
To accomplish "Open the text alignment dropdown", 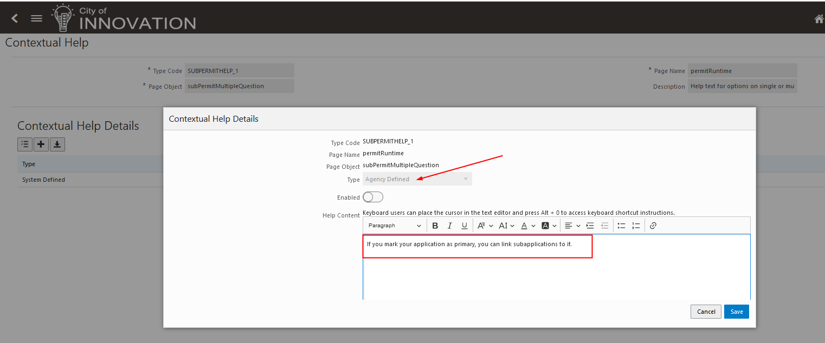I will tap(572, 226).
